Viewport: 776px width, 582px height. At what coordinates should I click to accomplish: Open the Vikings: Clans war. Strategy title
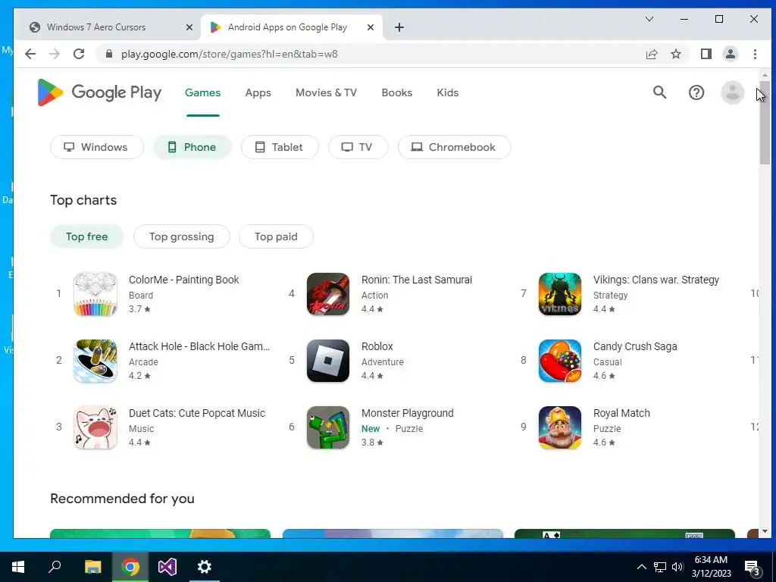click(656, 280)
